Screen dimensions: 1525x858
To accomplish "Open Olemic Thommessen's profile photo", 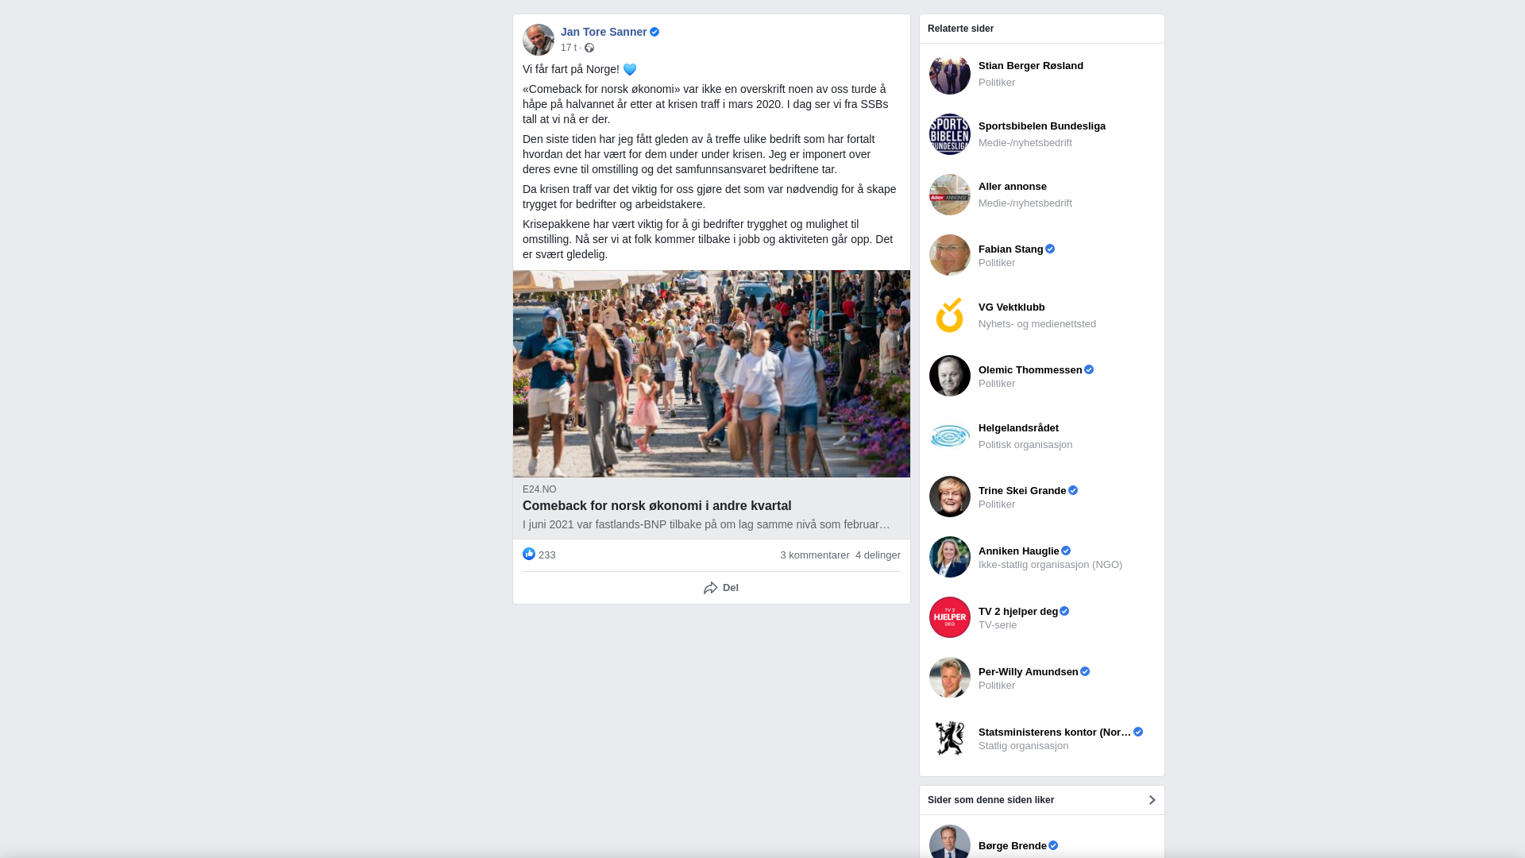I will click(x=950, y=376).
